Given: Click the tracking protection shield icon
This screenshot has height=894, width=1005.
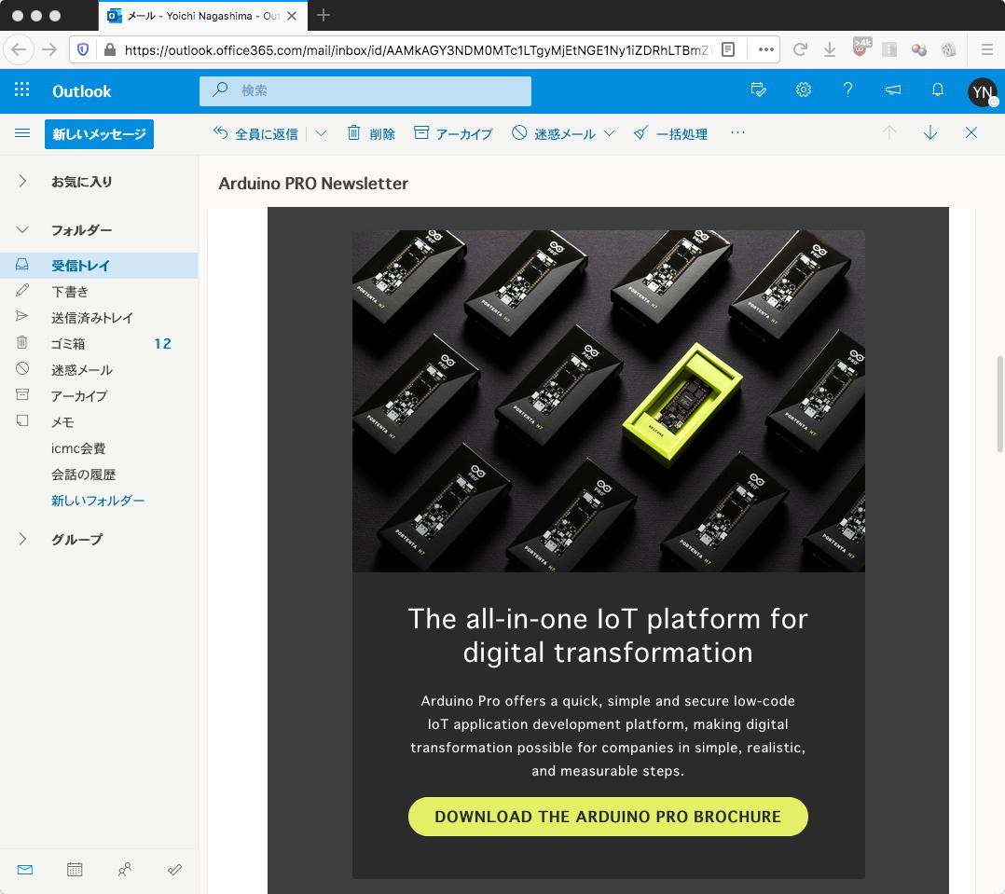Looking at the screenshot, I should click(x=83, y=49).
